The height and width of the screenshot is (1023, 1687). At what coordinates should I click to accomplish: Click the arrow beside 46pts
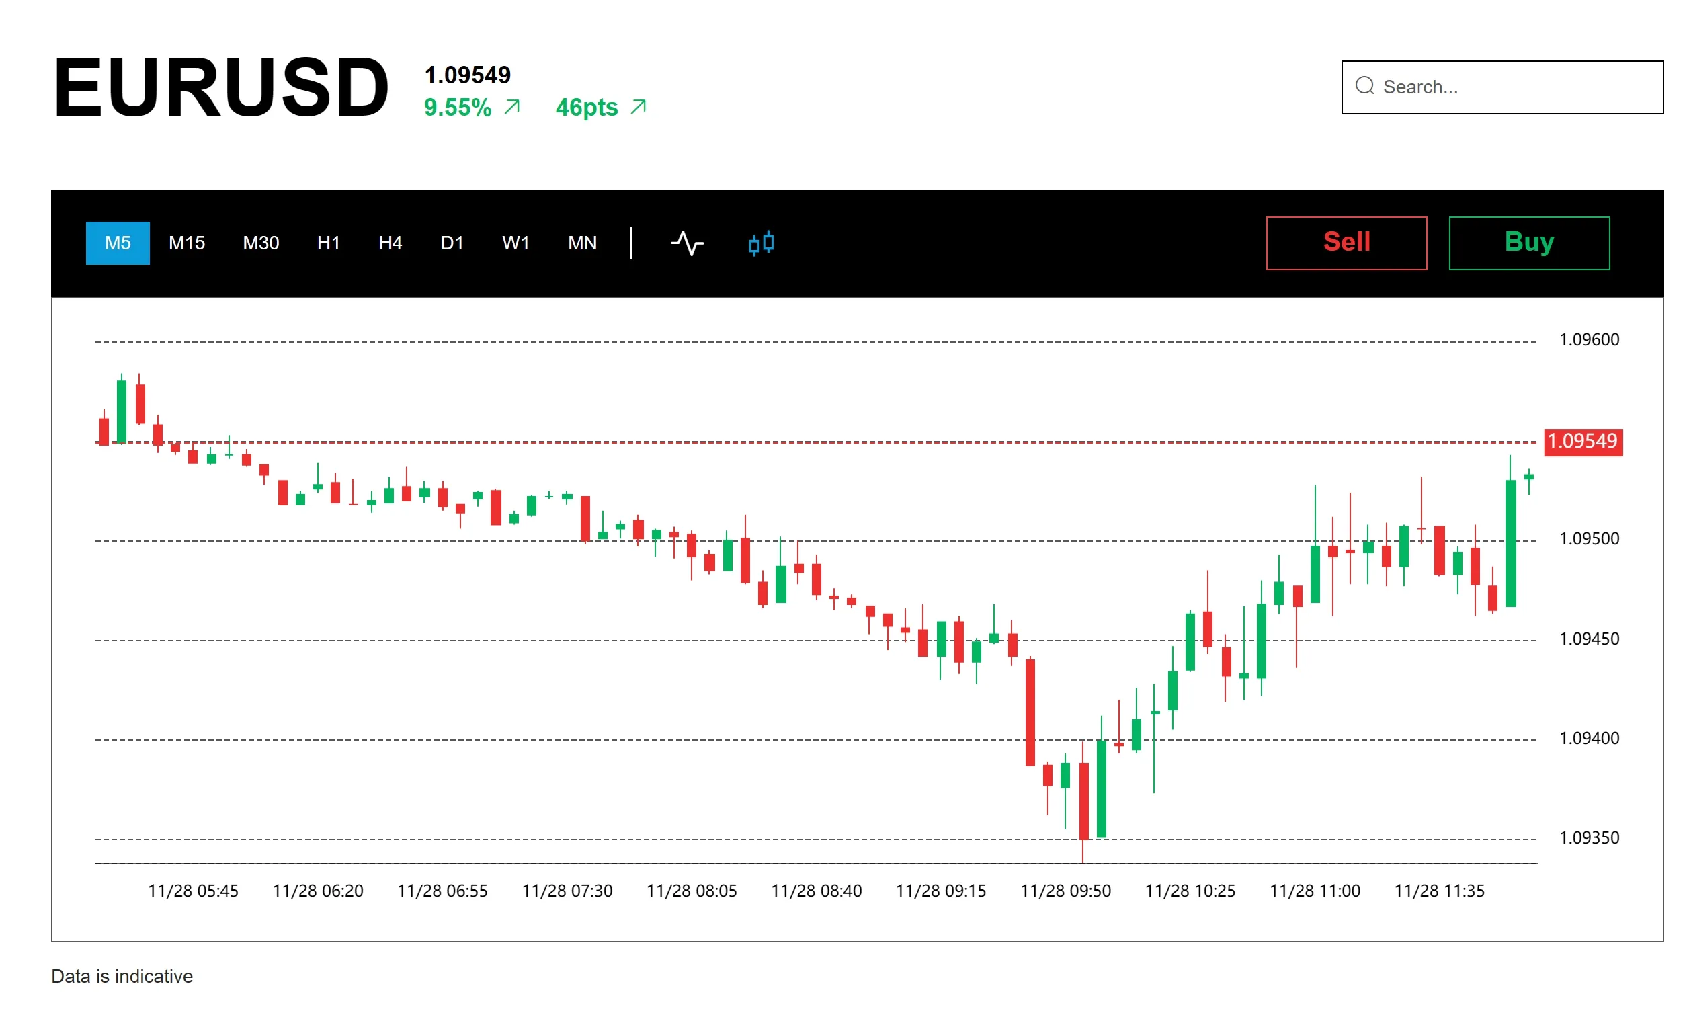[x=638, y=107]
